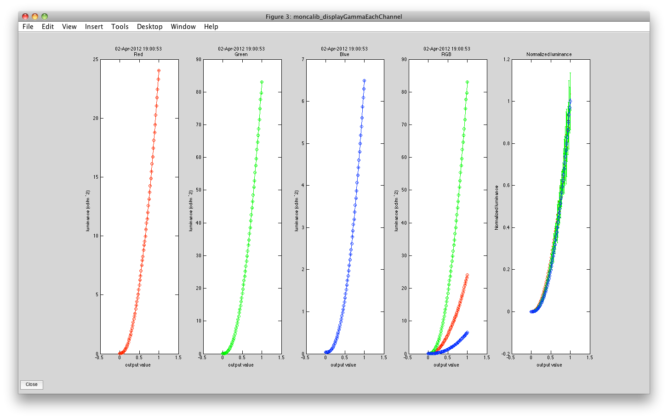This screenshot has height=419, width=668.
Task: Expand the Insert menu
Action: tap(94, 27)
